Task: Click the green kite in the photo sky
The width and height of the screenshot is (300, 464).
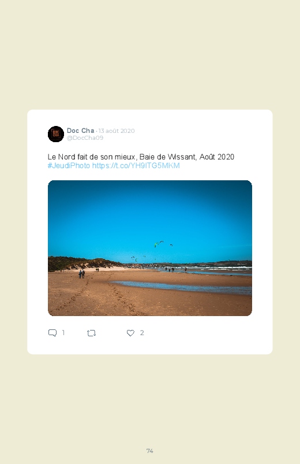Action: click(x=156, y=245)
